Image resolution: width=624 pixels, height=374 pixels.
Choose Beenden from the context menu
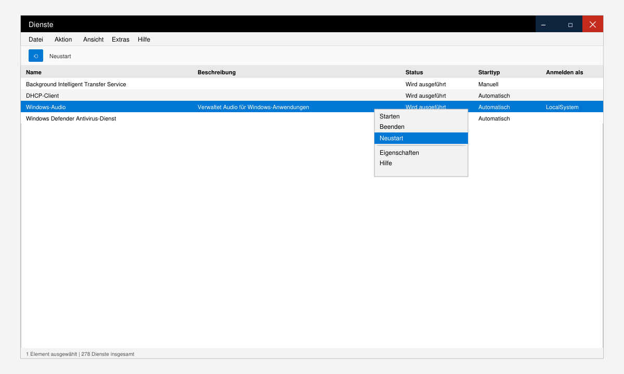[421, 127]
